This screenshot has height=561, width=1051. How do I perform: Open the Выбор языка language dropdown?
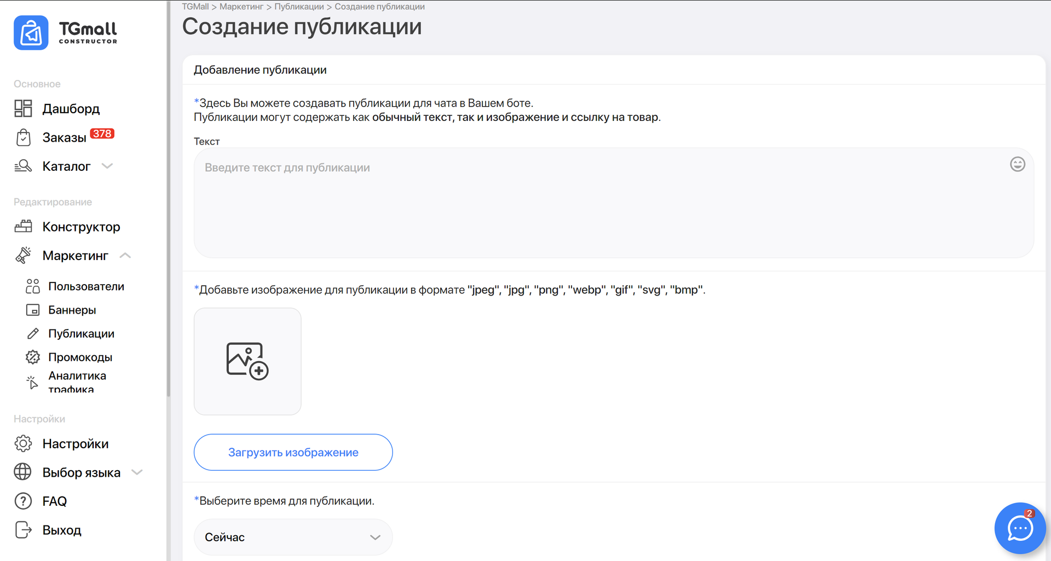click(x=137, y=472)
